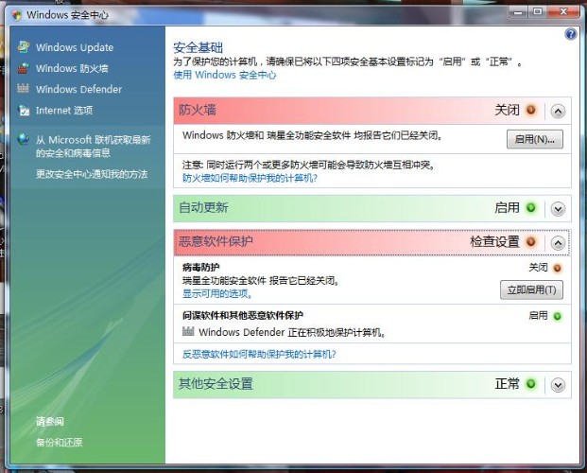Click the green light next to 间谍软件 启用
The height and width of the screenshot is (473, 587).
coord(557,316)
